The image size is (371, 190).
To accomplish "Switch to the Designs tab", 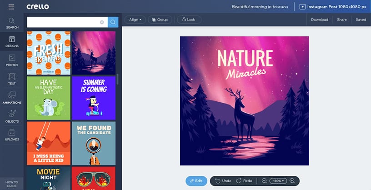I will [12, 42].
